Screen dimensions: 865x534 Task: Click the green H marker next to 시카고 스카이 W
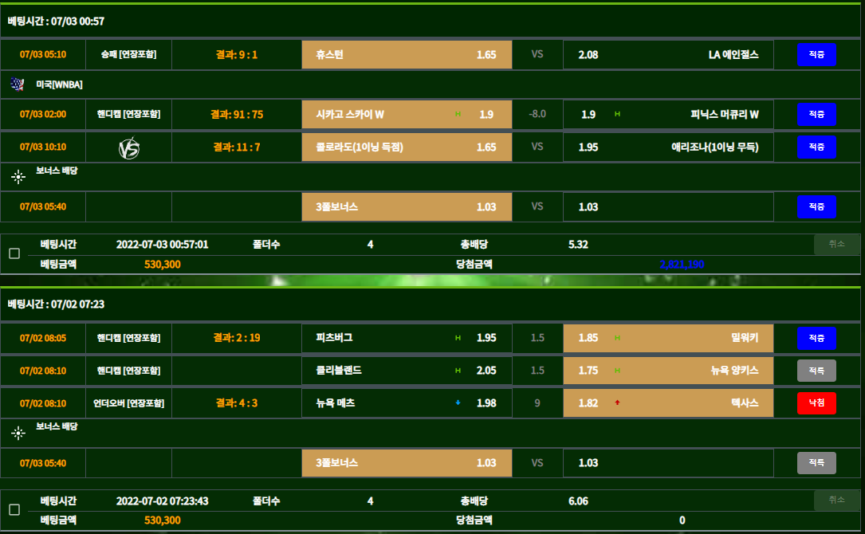click(x=458, y=115)
